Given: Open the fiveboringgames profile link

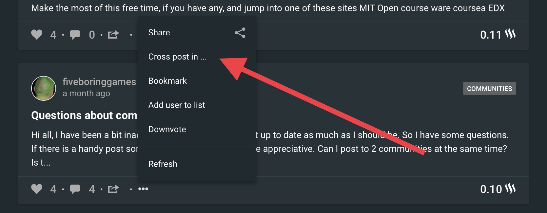Looking at the screenshot, I should click(x=99, y=82).
